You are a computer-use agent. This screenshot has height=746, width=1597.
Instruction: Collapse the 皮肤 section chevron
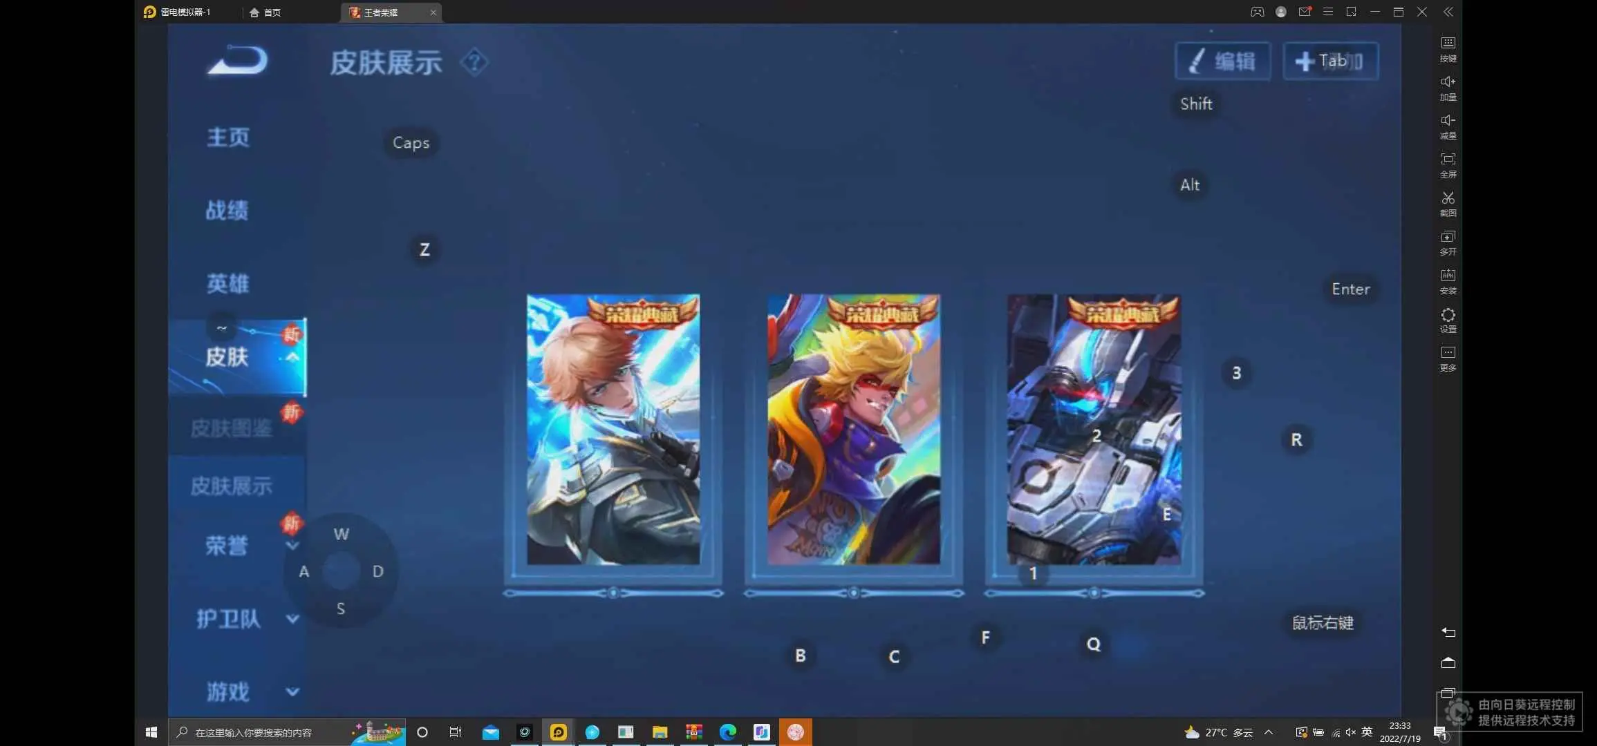pyautogui.click(x=292, y=357)
